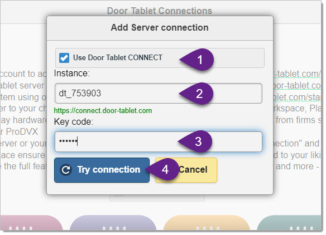
Task: Focus the Instance field containing dt_753903
Action: (159, 94)
